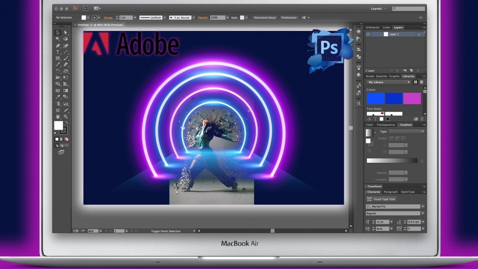
Task: Select the Zoom tool
Action: (66, 117)
